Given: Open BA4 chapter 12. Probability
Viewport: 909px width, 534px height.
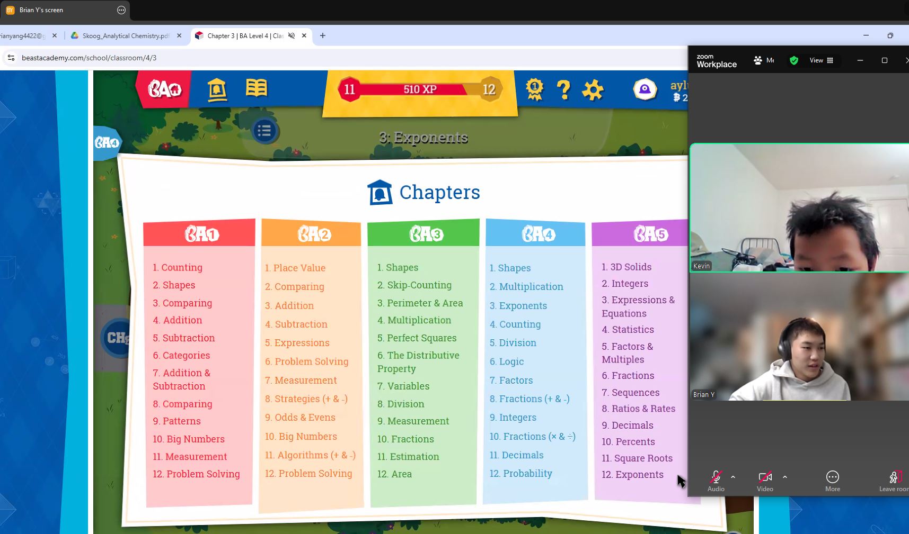Looking at the screenshot, I should pos(521,473).
